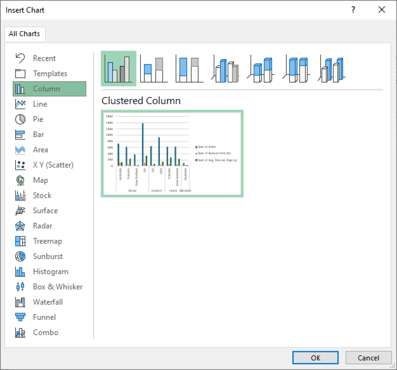Select the Radar chart type
Screen dimensions: 397x370
[42, 226]
